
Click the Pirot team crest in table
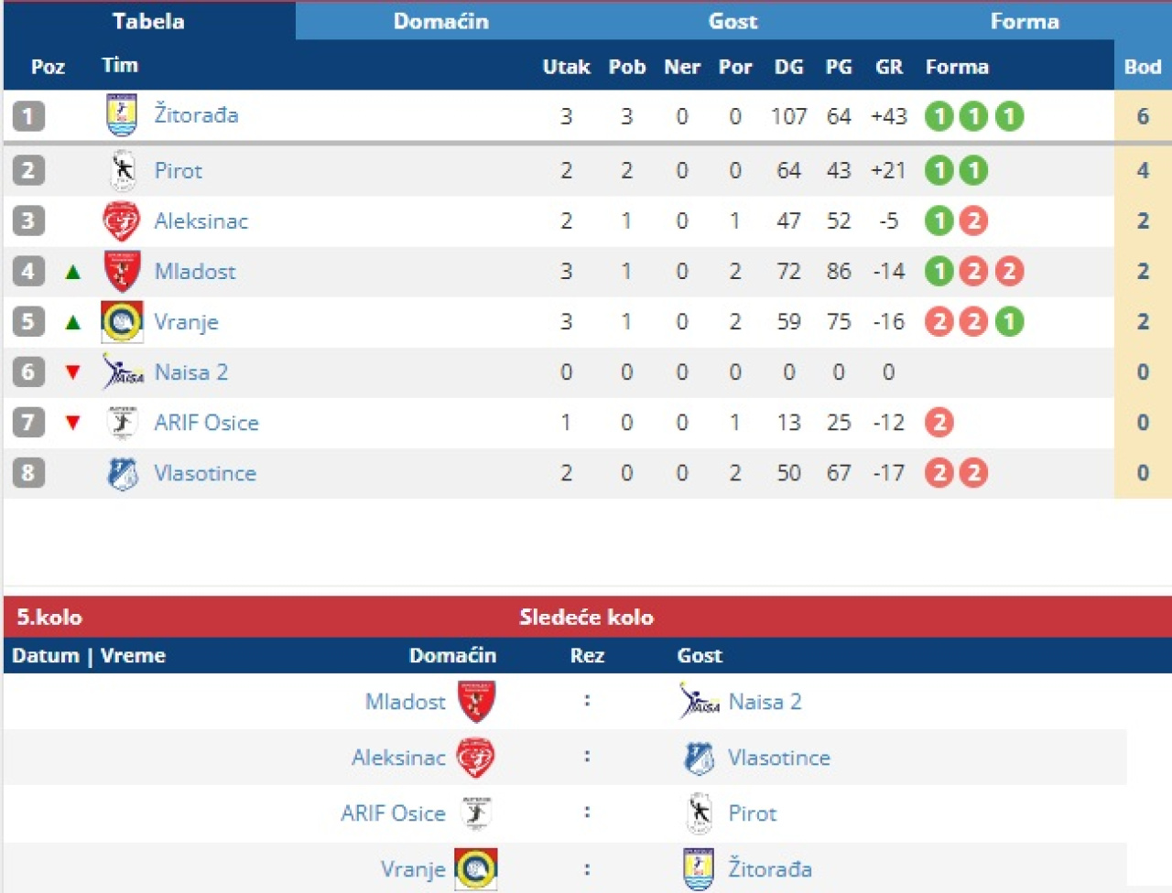click(122, 170)
